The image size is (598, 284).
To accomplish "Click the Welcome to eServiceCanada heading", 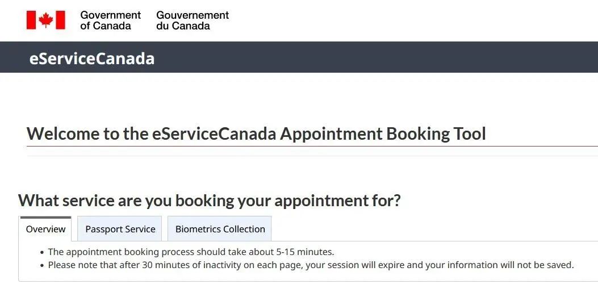I will (x=256, y=134).
